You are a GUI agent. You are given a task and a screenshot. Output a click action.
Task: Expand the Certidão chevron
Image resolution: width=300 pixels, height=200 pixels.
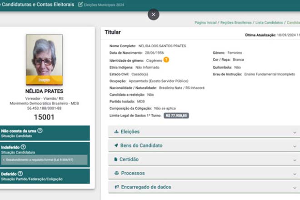[295, 160]
